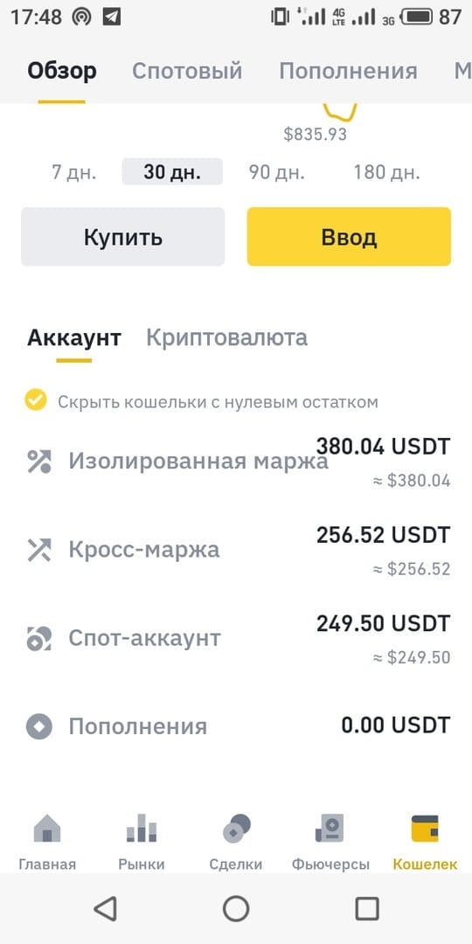Switch to the Спотовый tab

point(187,71)
